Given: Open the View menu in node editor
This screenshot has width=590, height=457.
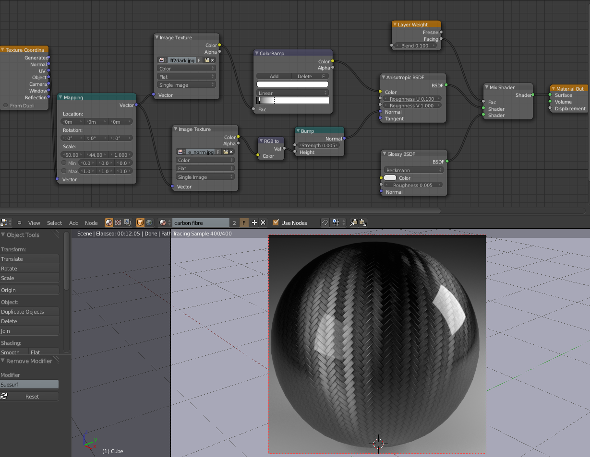Looking at the screenshot, I should (x=34, y=223).
